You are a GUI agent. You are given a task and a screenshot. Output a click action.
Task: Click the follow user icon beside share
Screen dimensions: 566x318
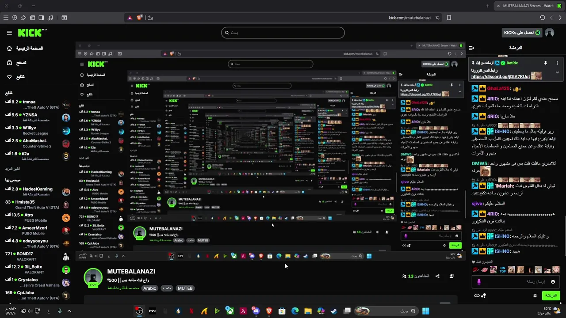click(451, 276)
